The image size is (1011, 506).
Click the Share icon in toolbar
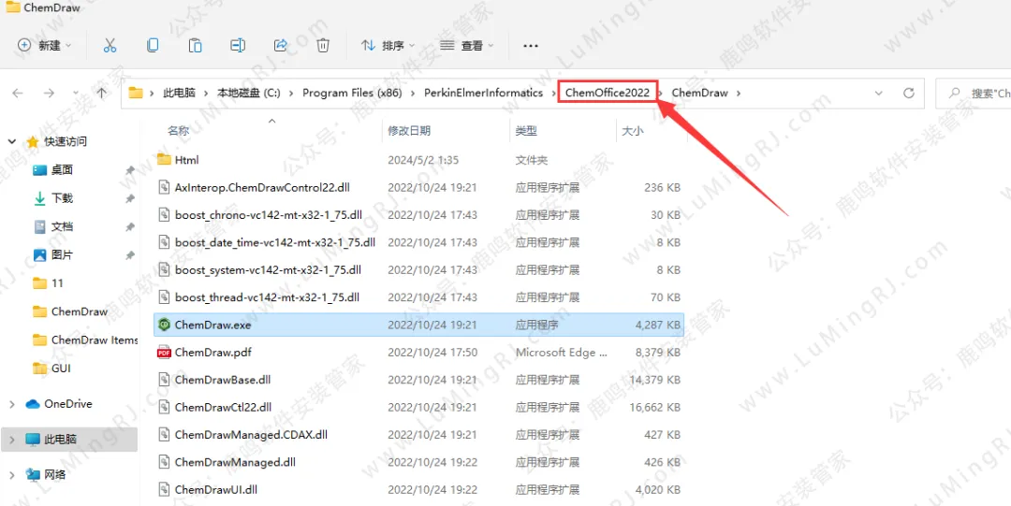280,45
